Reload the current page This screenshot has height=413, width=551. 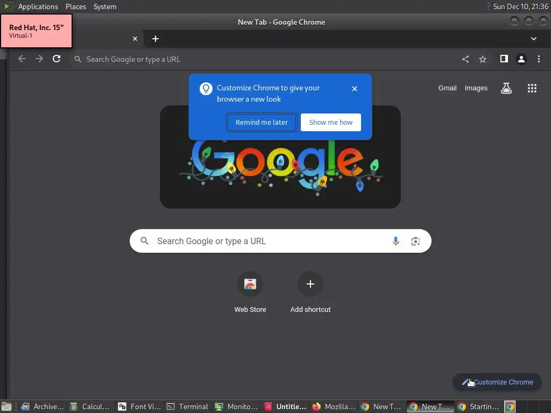pyautogui.click(x=56, y=59)
